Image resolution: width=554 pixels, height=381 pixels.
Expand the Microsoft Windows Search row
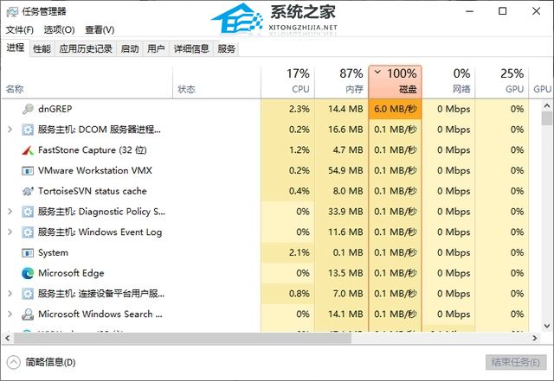point(10,314)
